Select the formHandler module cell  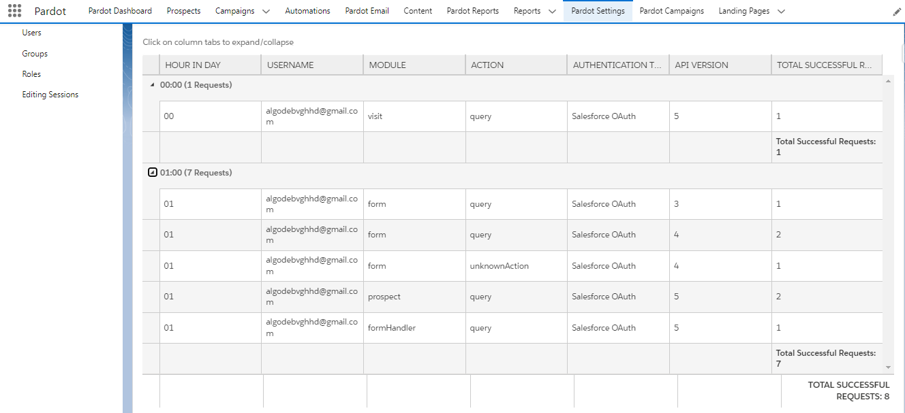[x=392, y=328]
